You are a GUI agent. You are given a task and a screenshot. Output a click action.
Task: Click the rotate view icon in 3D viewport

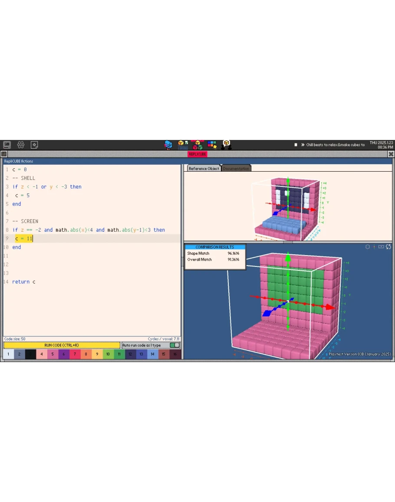tap(388, 247)
